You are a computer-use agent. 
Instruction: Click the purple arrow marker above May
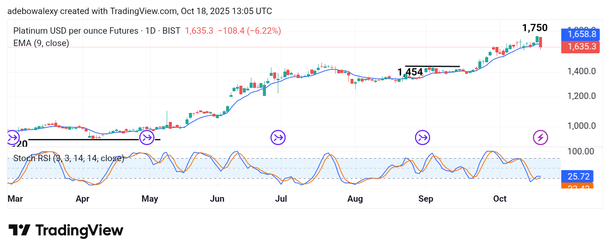(147, 138)
